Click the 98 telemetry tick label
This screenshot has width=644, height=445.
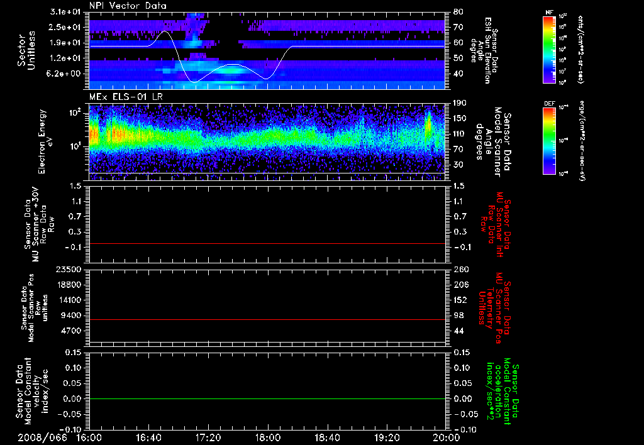pos(458,316)
